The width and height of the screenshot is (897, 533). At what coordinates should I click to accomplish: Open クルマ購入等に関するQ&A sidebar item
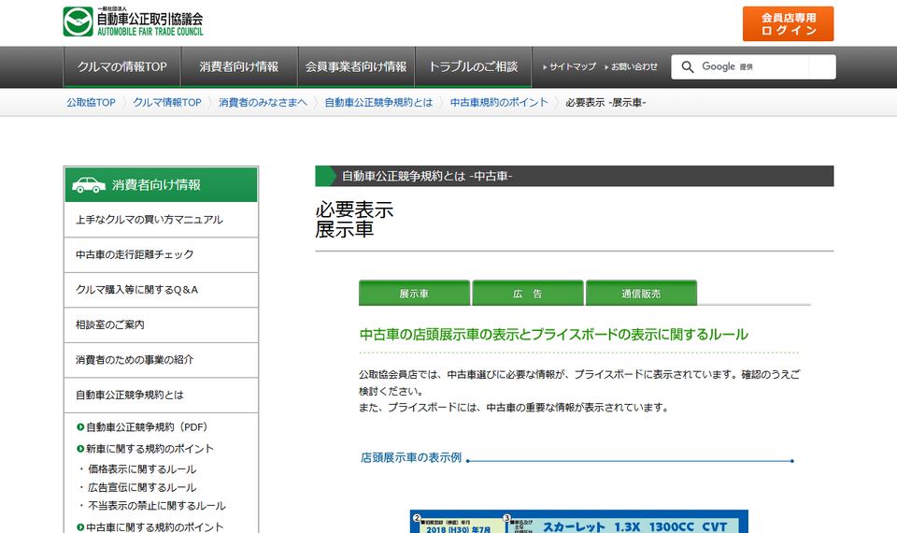(x=161, y=290)
